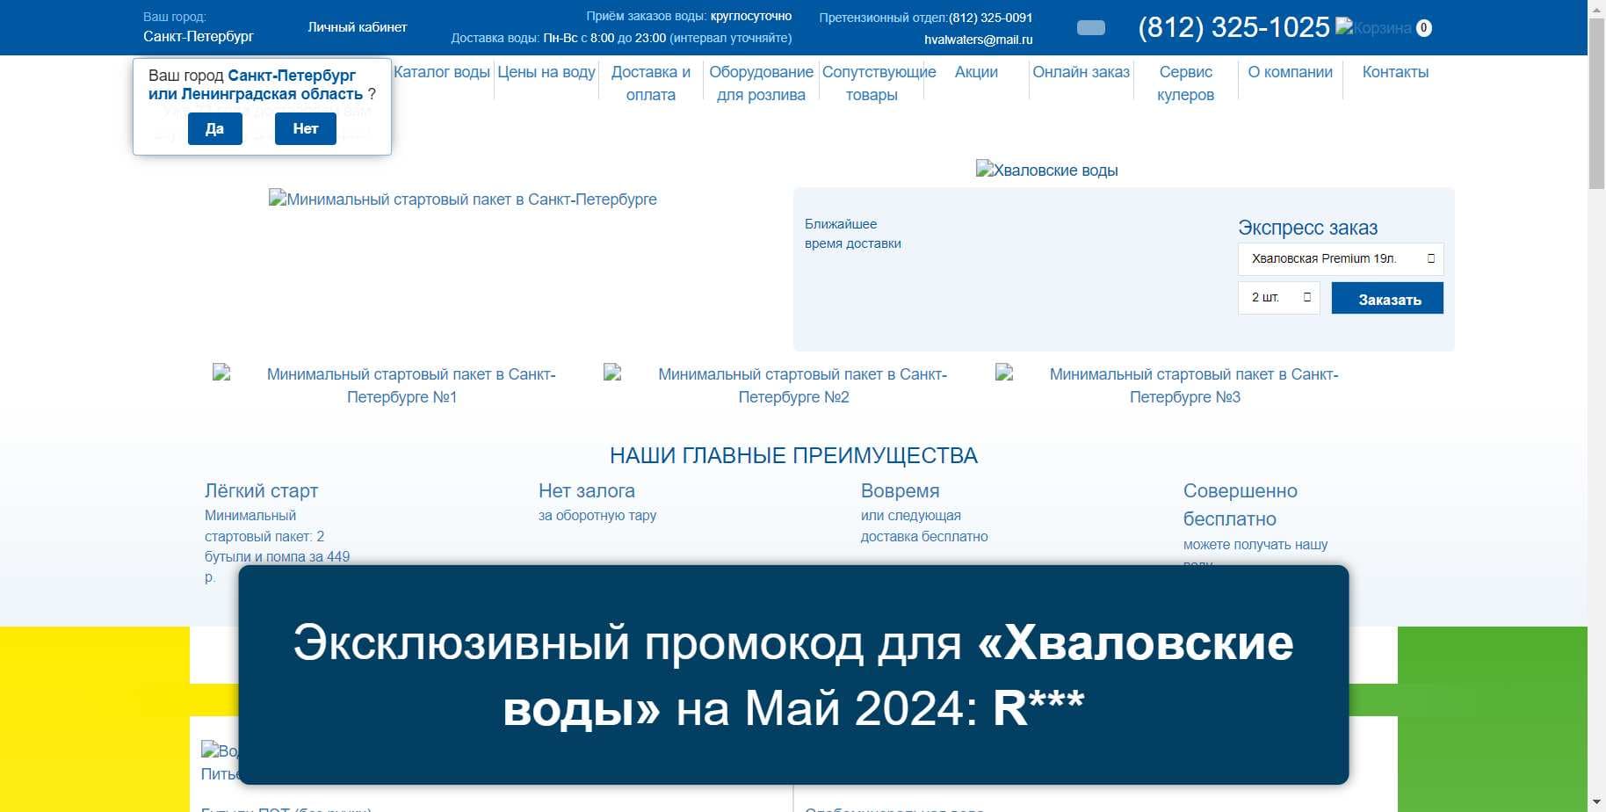Change city via Санкт-Петербург selector
Image resolution: width=1606 pixels, height=812 pixels.
[199, 37]
